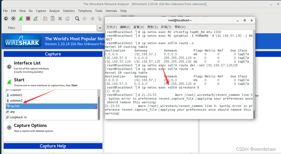The width and height of the screenshot is (281, 154).
Task: Open the Edit menu in Wireshark
Action: [13, 11]
